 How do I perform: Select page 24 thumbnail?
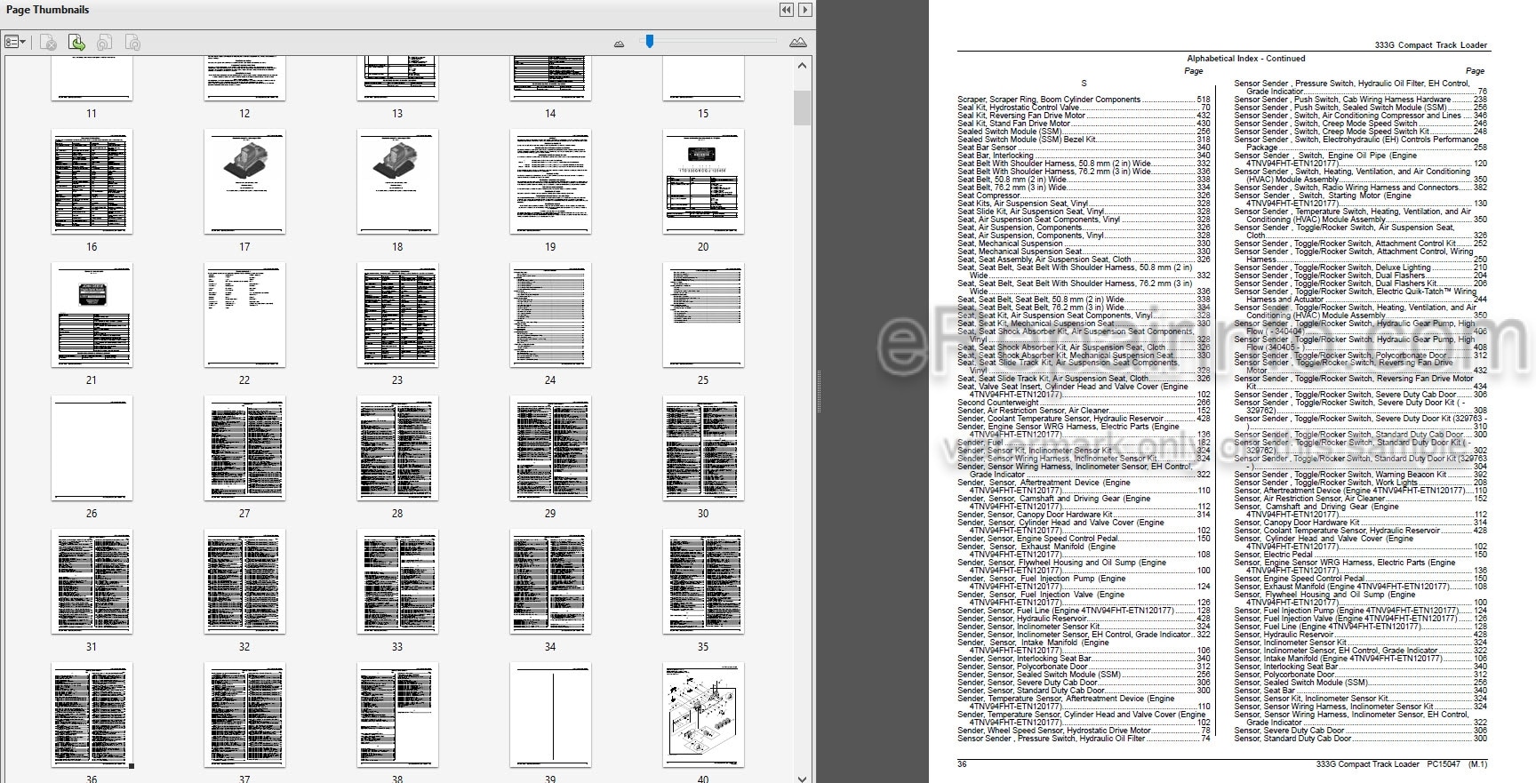click(550, 315)
